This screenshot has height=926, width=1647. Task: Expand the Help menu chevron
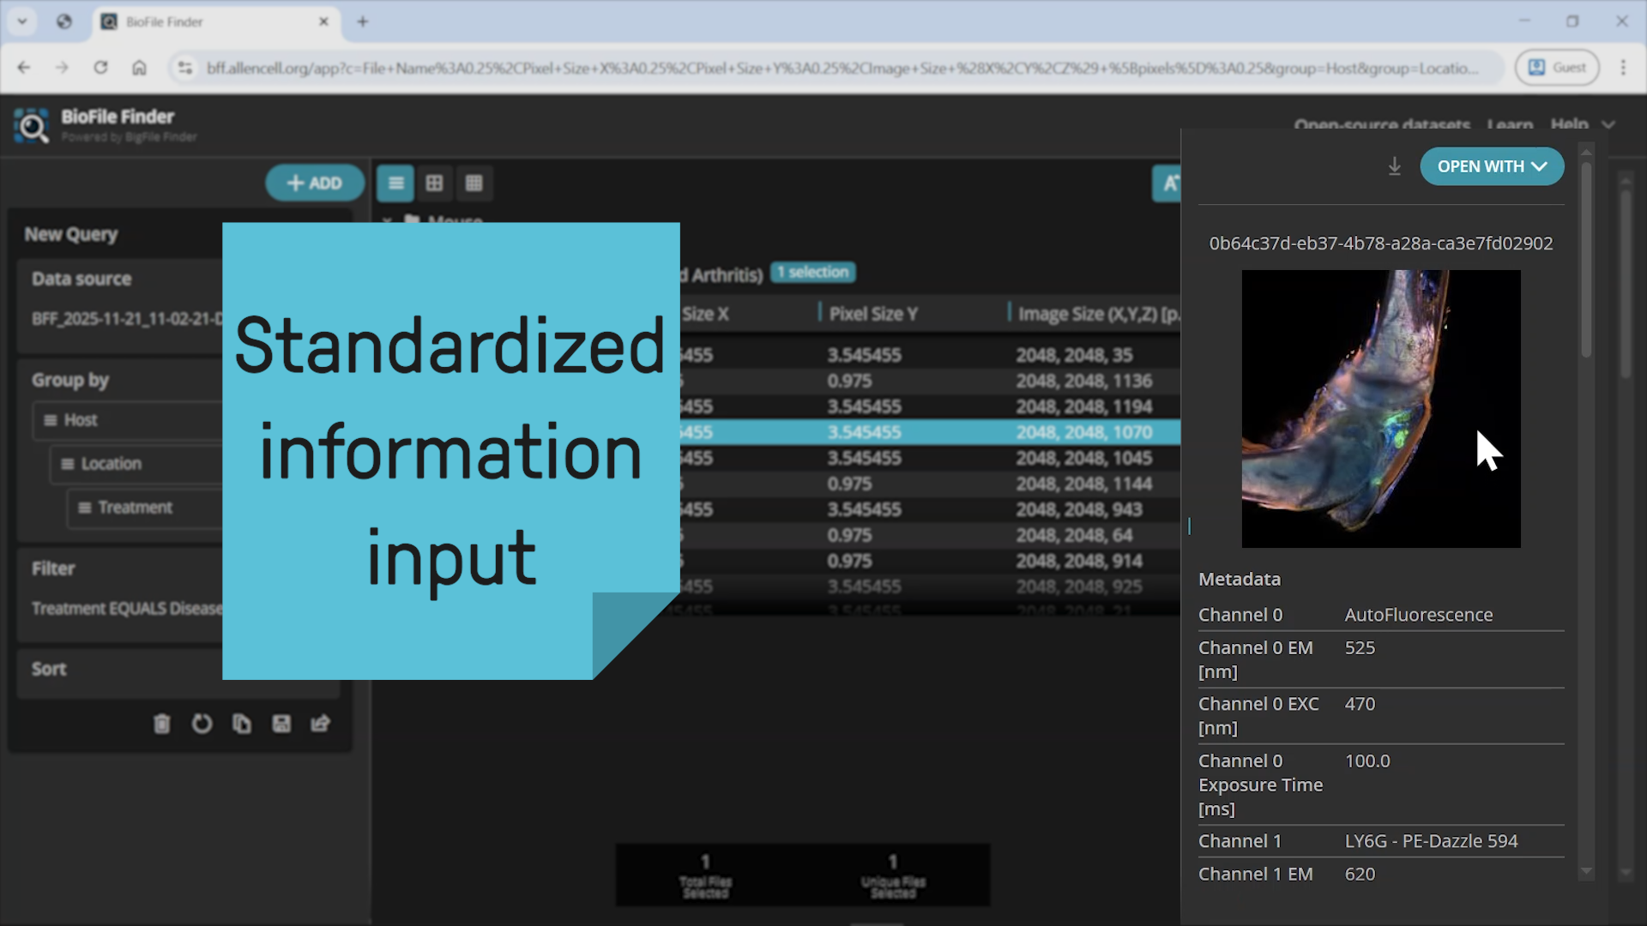point(1608,125)
